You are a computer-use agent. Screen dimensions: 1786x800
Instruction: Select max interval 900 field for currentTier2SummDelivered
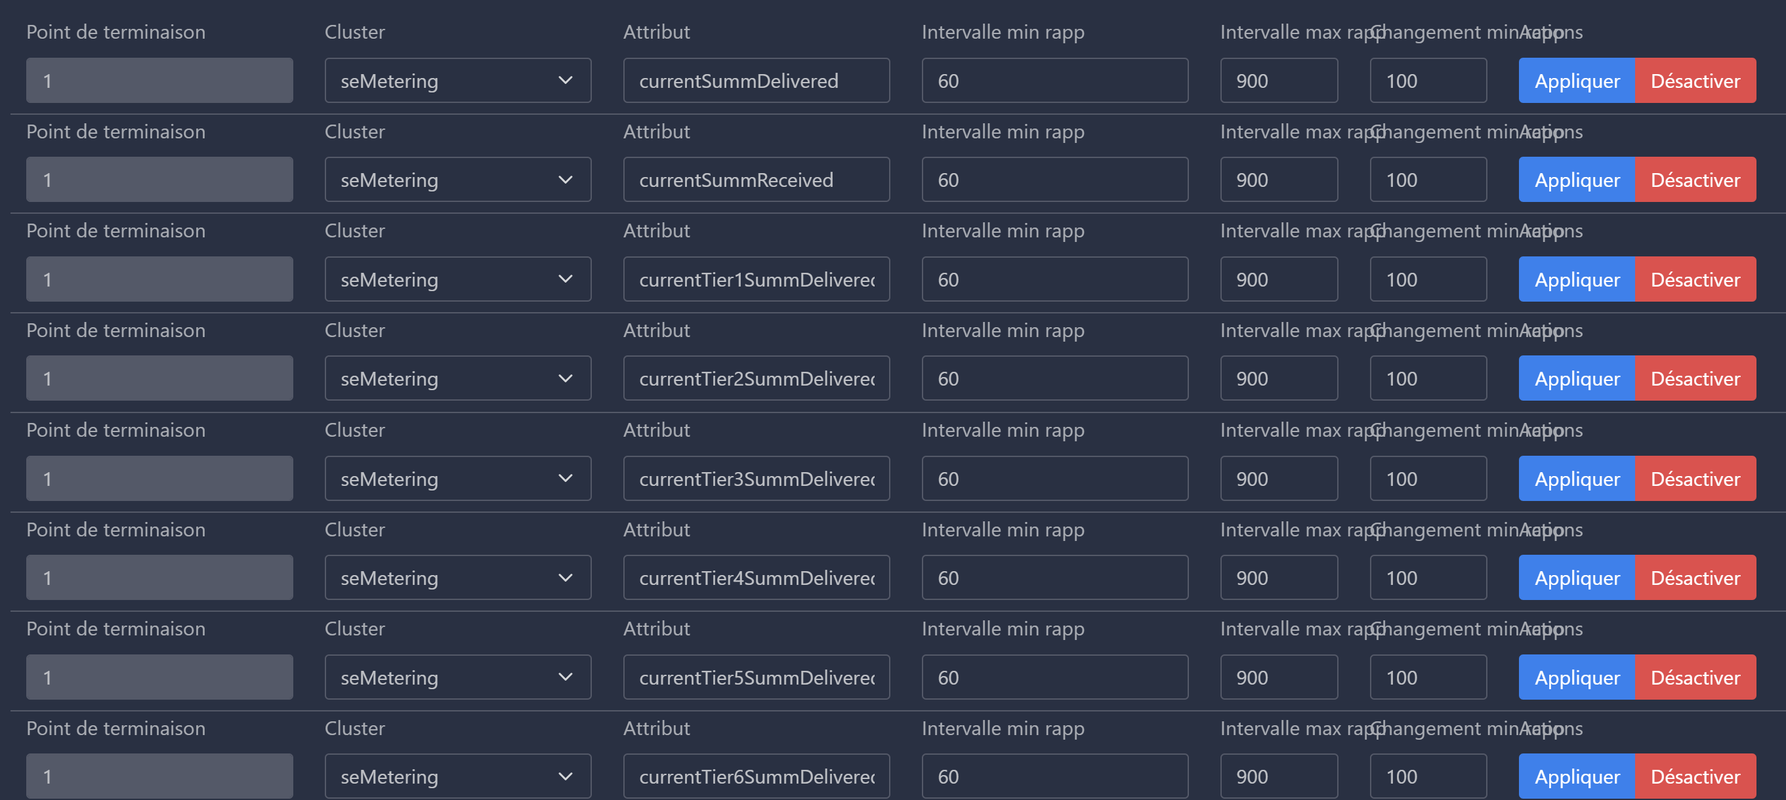click(1279, 378)
